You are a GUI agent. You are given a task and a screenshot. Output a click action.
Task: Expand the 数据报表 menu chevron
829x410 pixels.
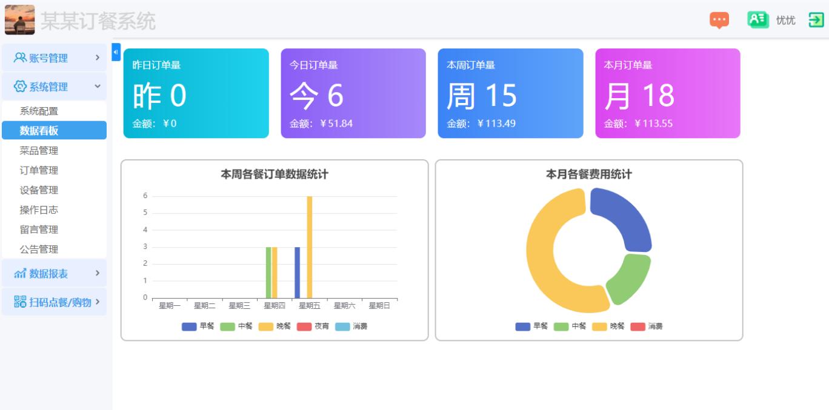pyautogui.click(x=98, y=273)
